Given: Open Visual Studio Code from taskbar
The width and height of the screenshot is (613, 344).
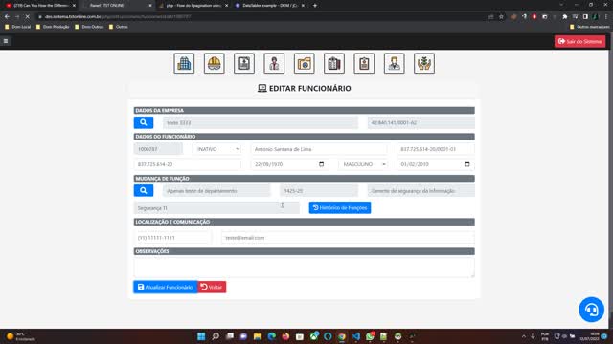Looking at the screenshot, I should (355, 336).
